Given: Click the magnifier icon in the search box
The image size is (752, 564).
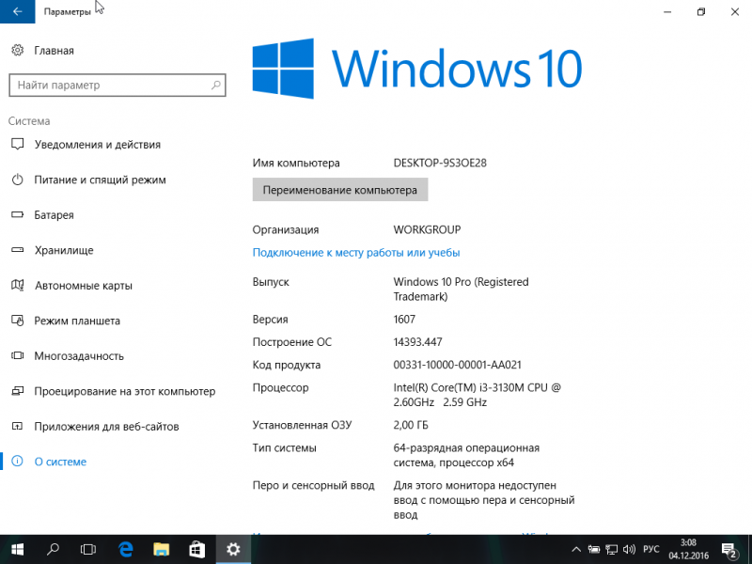Looking at the screenshot, I should click(216, 86).
